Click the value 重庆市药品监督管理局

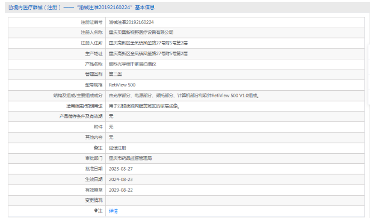pyautogui.click(x=131, y=158)
